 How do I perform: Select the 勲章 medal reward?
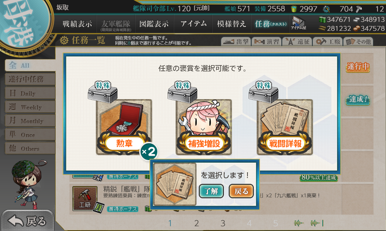[x=124, y=127]
